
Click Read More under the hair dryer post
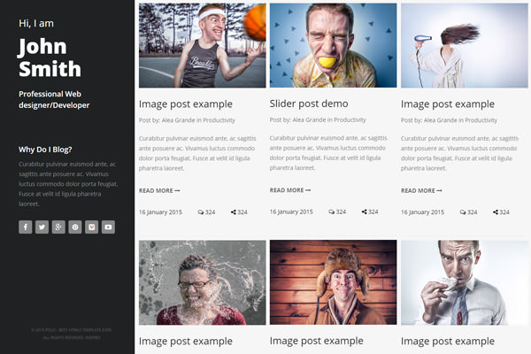point(421,190)
